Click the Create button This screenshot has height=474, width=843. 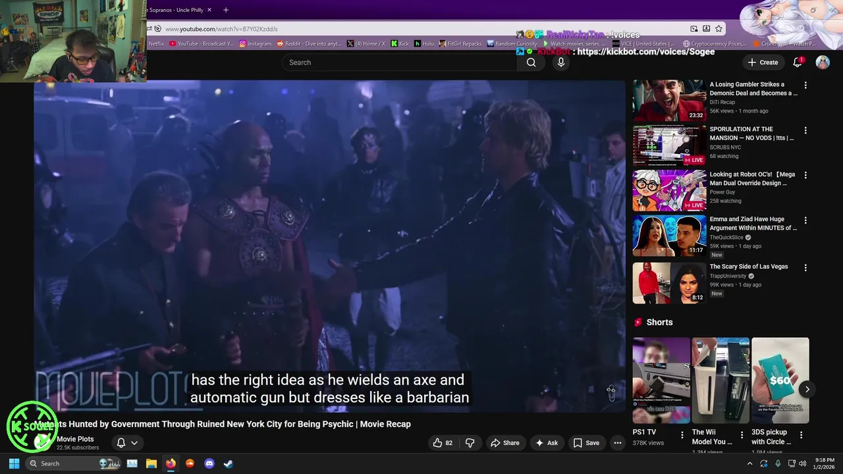pos(763,63)
